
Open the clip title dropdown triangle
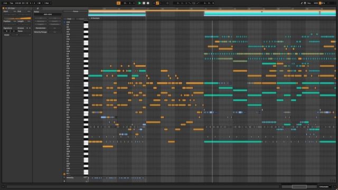pos(6,8)
